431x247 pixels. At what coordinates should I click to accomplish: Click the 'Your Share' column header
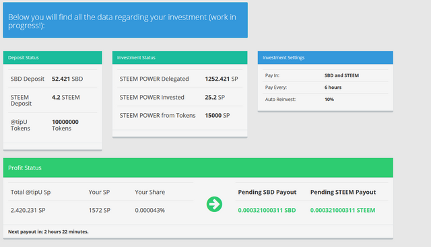150,192
